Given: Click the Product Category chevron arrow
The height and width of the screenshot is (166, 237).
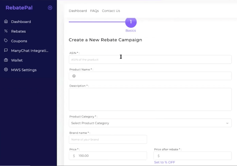Looking at the screenshot, I should pyautogui.click(x=227, y=123).
